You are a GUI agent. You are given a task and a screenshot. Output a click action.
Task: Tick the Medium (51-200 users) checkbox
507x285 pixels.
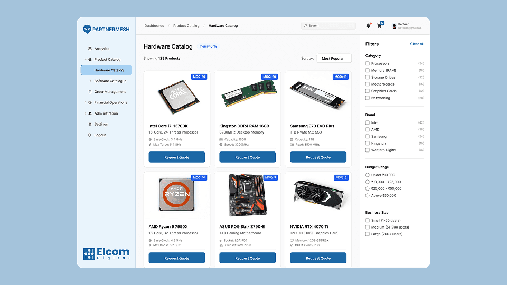[368, 227]
